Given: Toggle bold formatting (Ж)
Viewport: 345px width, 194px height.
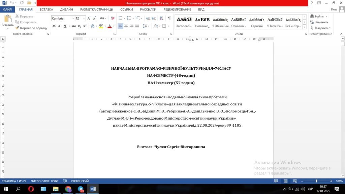Looking at the screenshot, I should [x=54, y=26].
